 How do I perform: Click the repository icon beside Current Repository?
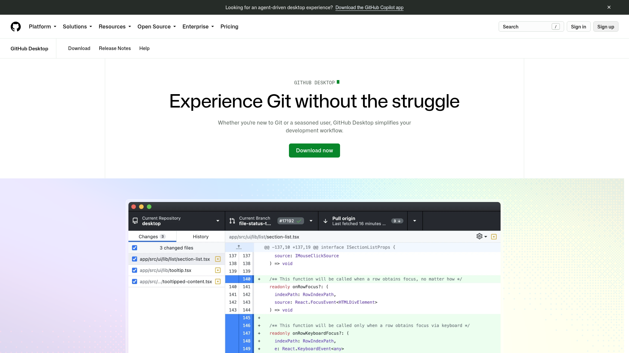[135, 221]
